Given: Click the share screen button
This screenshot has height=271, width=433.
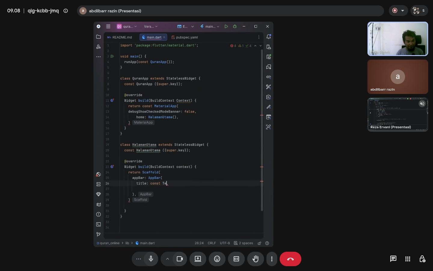Looking at the screenshot, I should coord(198,259).
